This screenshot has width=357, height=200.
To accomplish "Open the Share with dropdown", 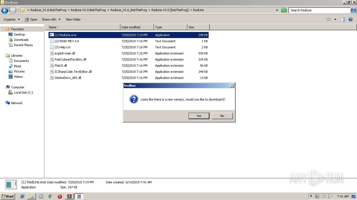I will coord(51,19).
